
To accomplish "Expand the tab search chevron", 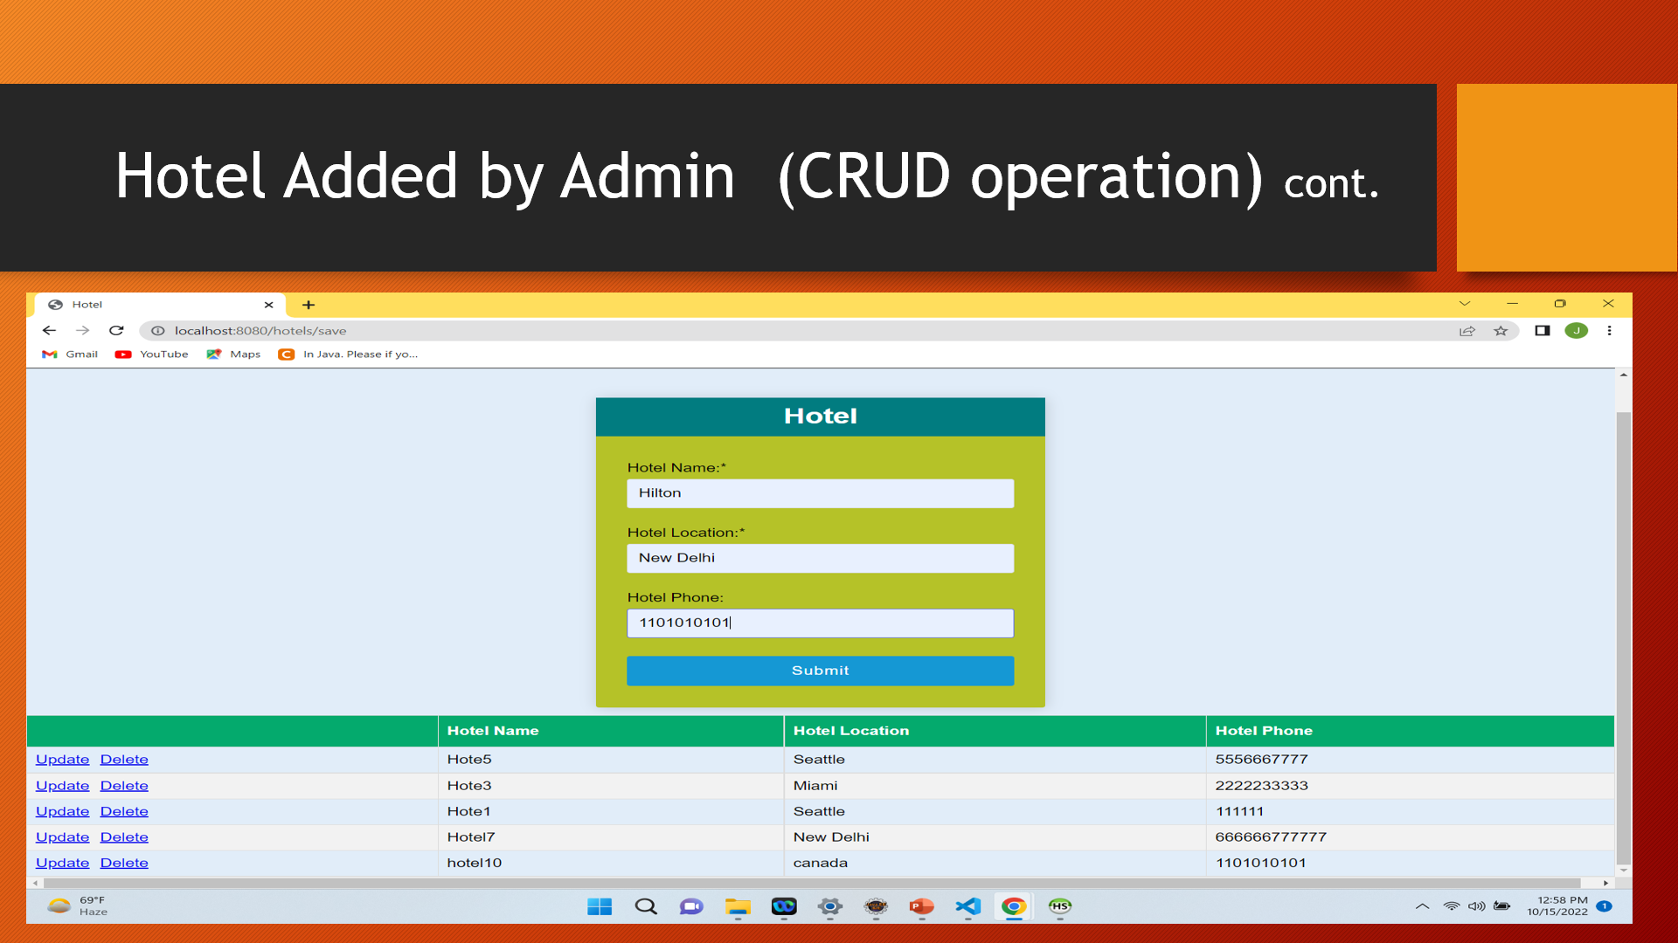I will [x=1465, y=304].
